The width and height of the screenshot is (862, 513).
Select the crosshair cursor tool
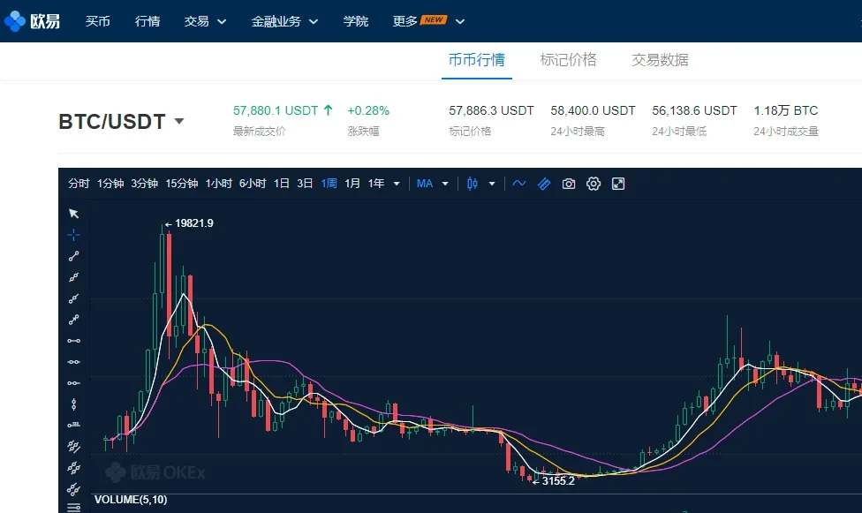tap(74, 235)
